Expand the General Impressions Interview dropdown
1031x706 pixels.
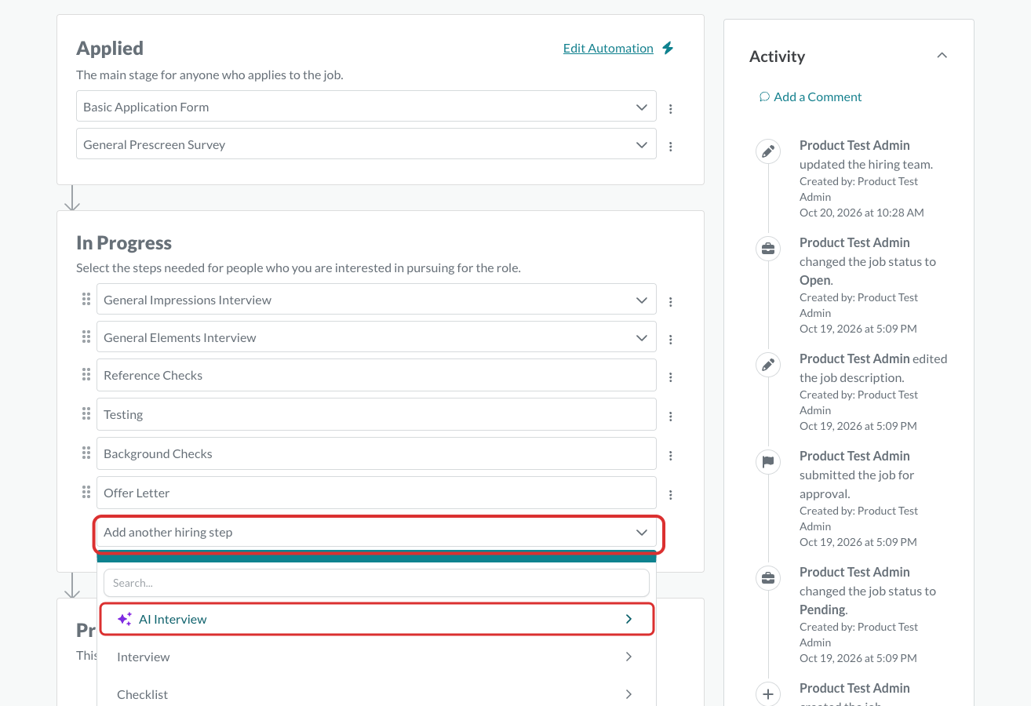pyautogui.click(x=642, y=300)
